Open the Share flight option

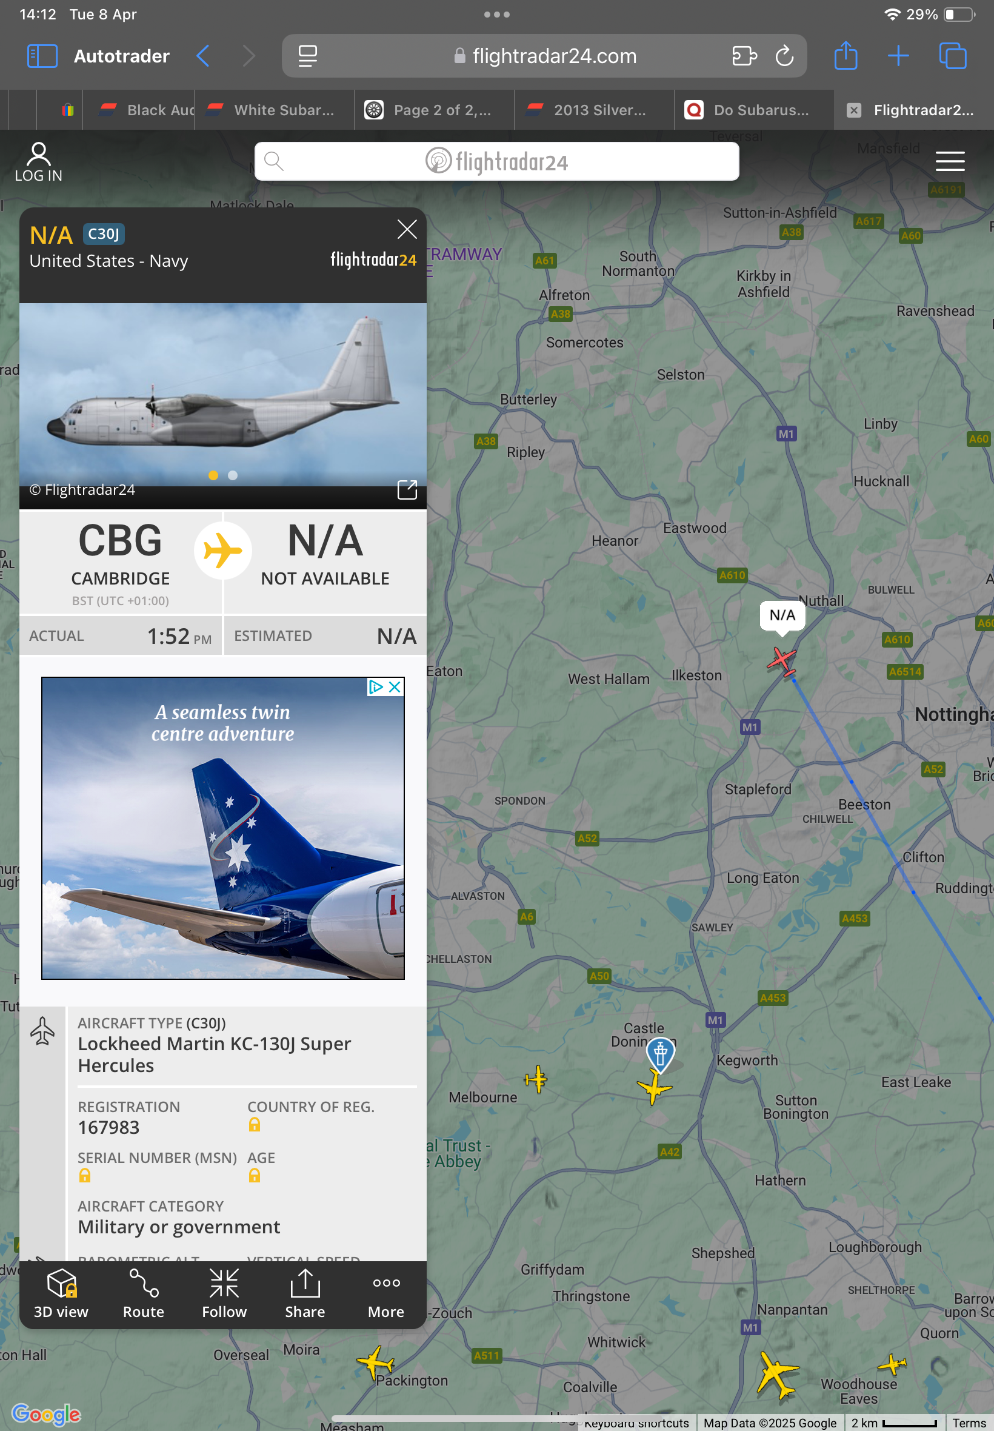pos(305,1293)
